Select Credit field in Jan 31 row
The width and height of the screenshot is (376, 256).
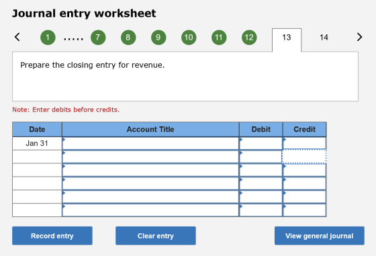pyautogui.click(x=305, y=144)
